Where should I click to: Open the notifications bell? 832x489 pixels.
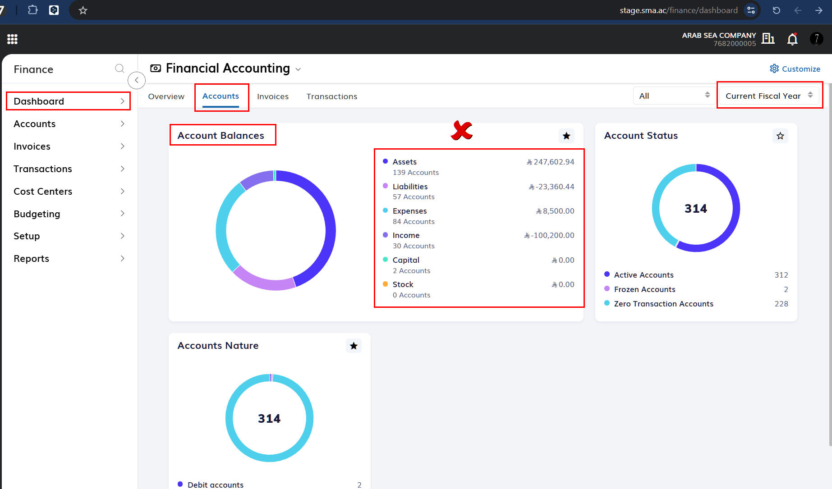pos(792,39)
